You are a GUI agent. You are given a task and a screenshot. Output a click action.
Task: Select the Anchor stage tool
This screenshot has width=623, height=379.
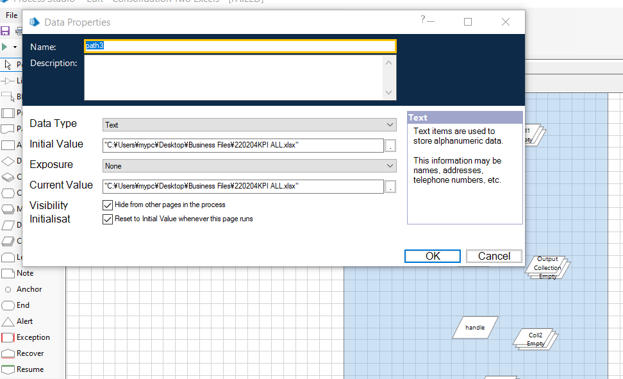point(28,289)
